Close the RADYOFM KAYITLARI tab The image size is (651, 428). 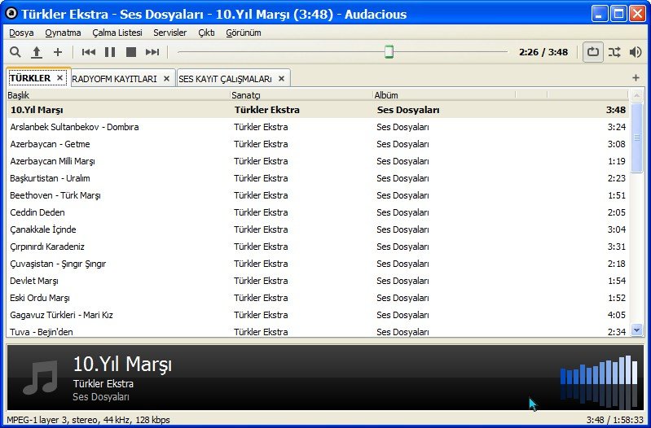coord(166,79)
